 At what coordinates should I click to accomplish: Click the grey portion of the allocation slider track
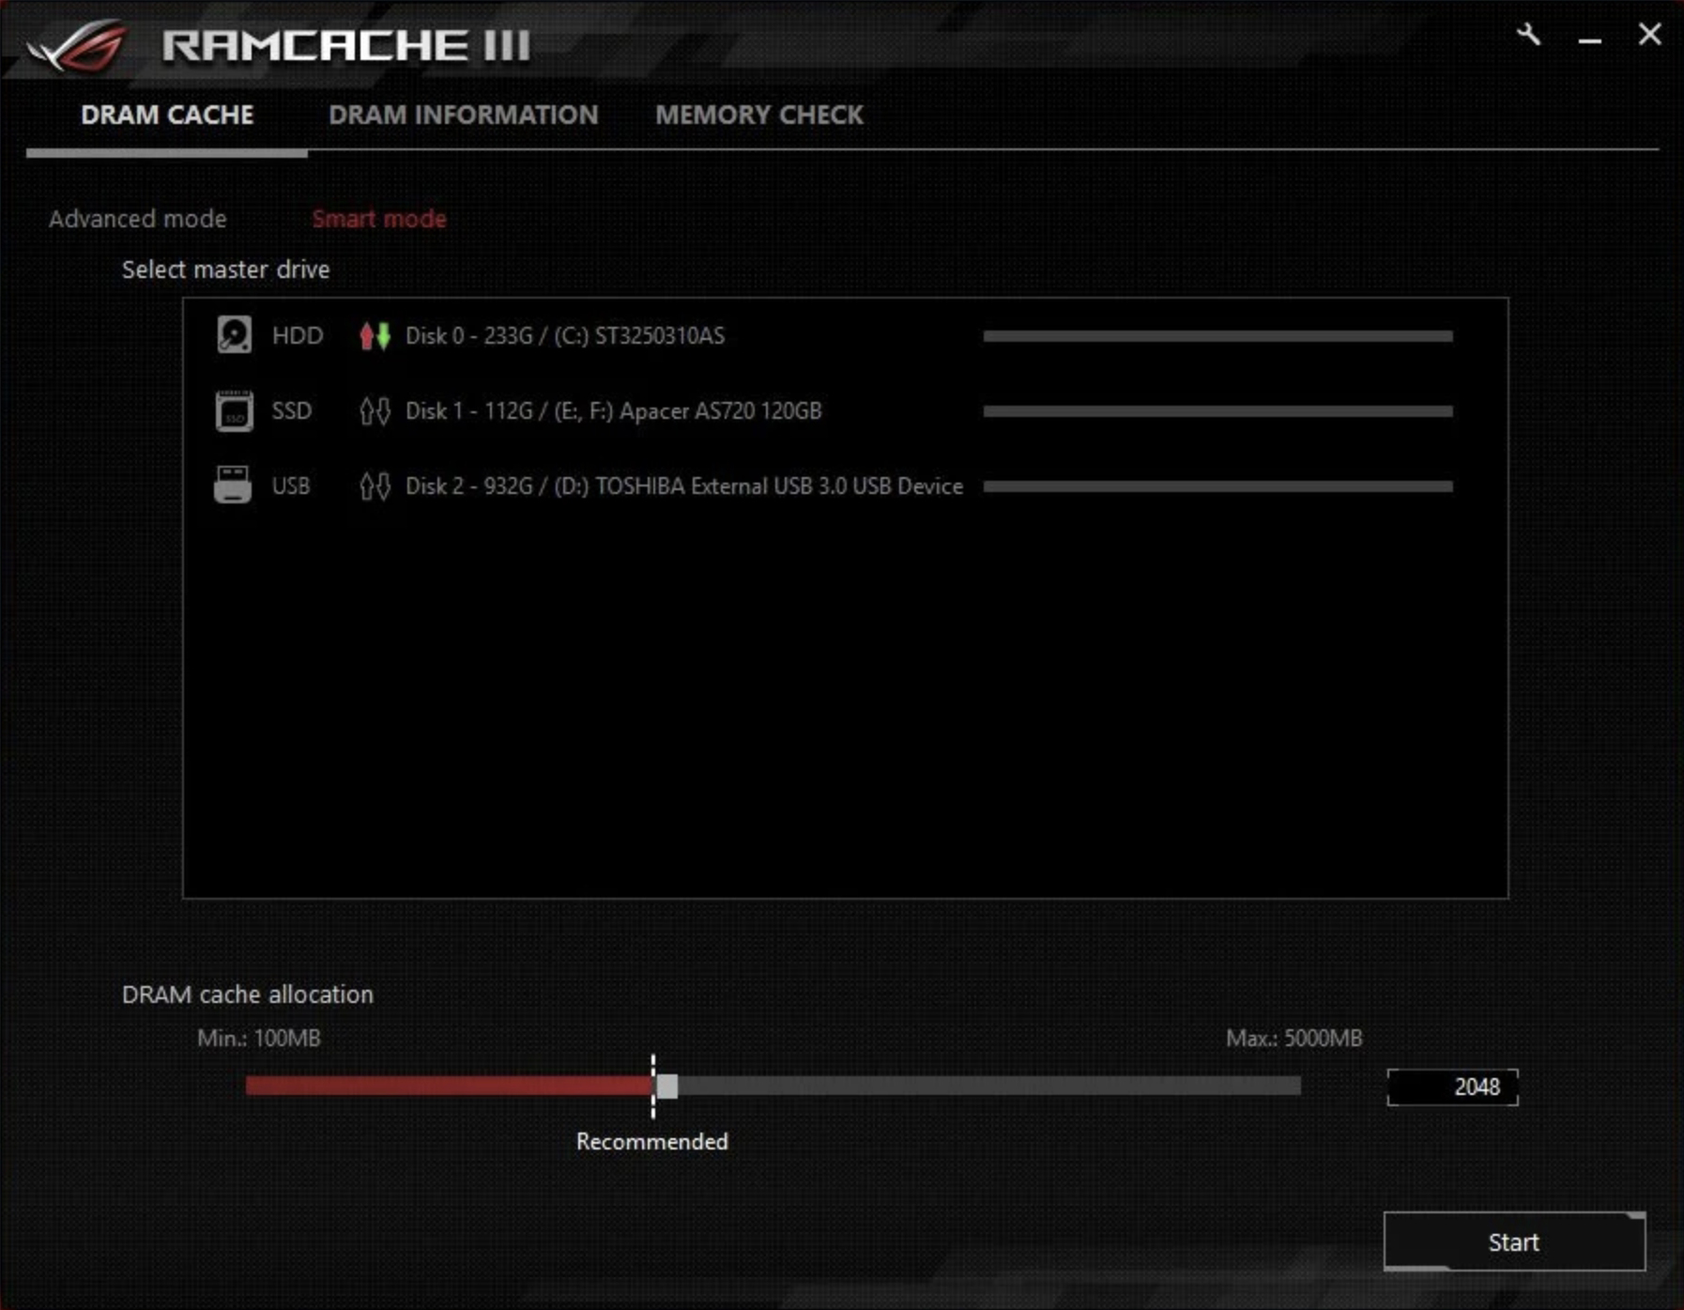point(989,1086)
